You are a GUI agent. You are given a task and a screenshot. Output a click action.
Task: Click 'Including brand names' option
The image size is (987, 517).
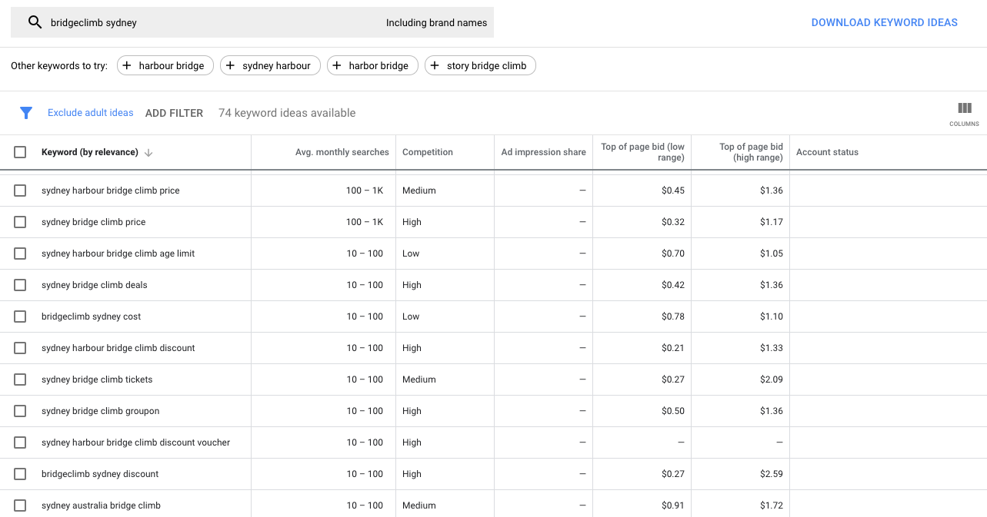pyautogui.click(x=436, y=22)
